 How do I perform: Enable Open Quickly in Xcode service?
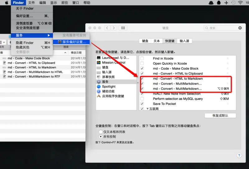pyautogui.click(x=142, y=63)
